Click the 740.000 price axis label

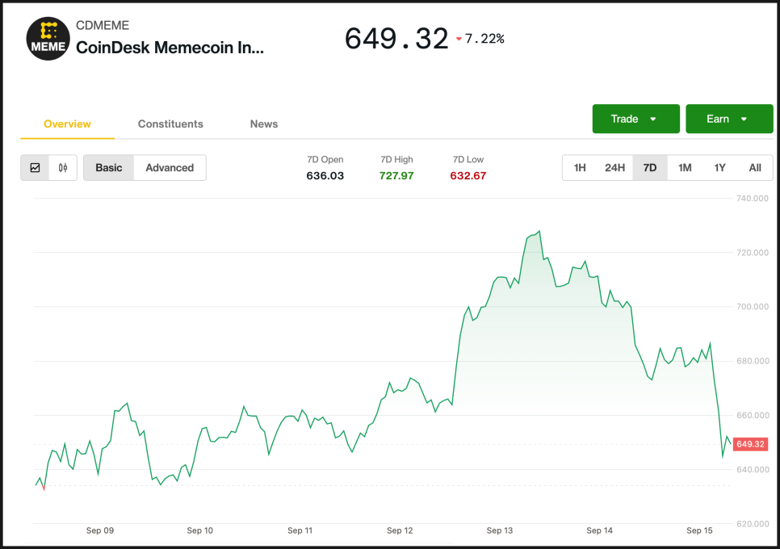[753, 199]
